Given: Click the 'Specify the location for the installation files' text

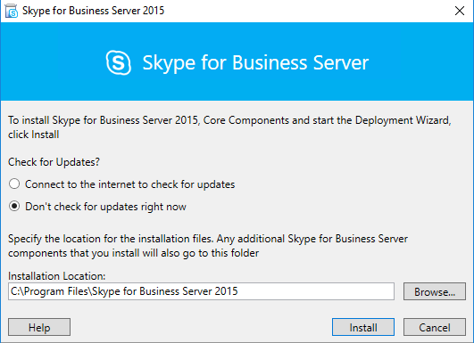Looking at the screenshot, I should click(111, 239).
